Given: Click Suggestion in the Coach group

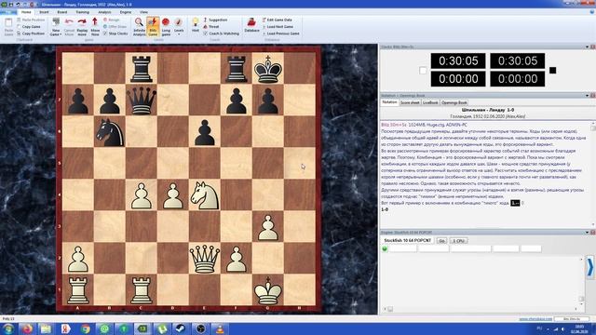Looking at the screenshot, I should tap(215, 20).
